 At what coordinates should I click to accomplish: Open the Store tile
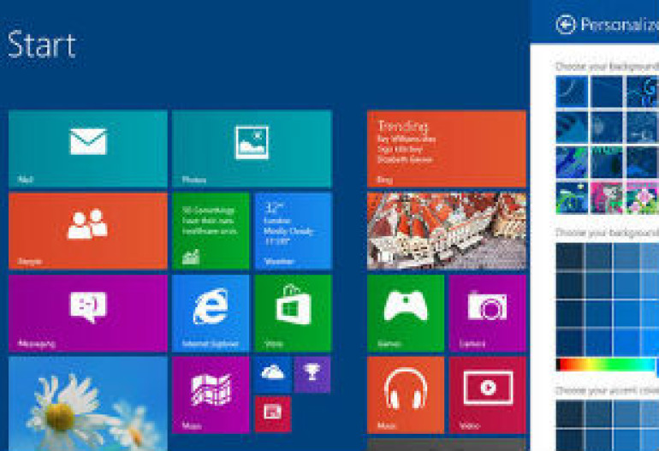click(293, 313)
